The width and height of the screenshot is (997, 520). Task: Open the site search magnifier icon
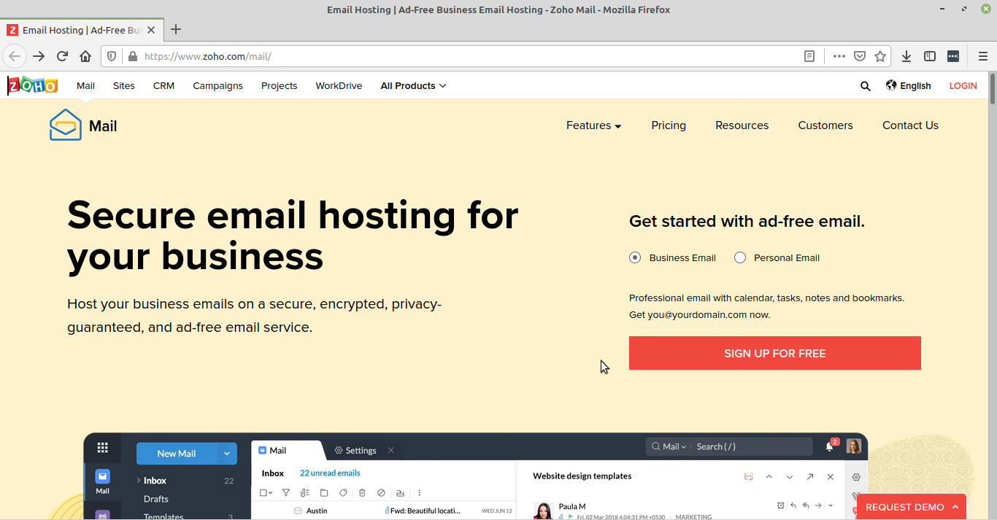click(865, 86)
